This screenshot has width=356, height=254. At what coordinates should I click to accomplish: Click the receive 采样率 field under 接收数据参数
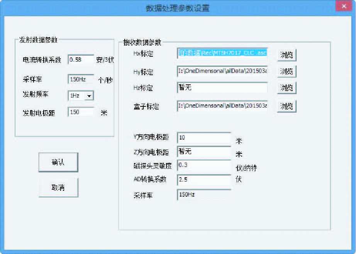pyautogui.click(x=204, y=195)
